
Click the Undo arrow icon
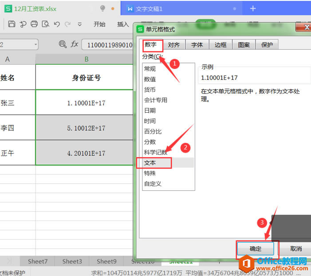click(57, 24)
